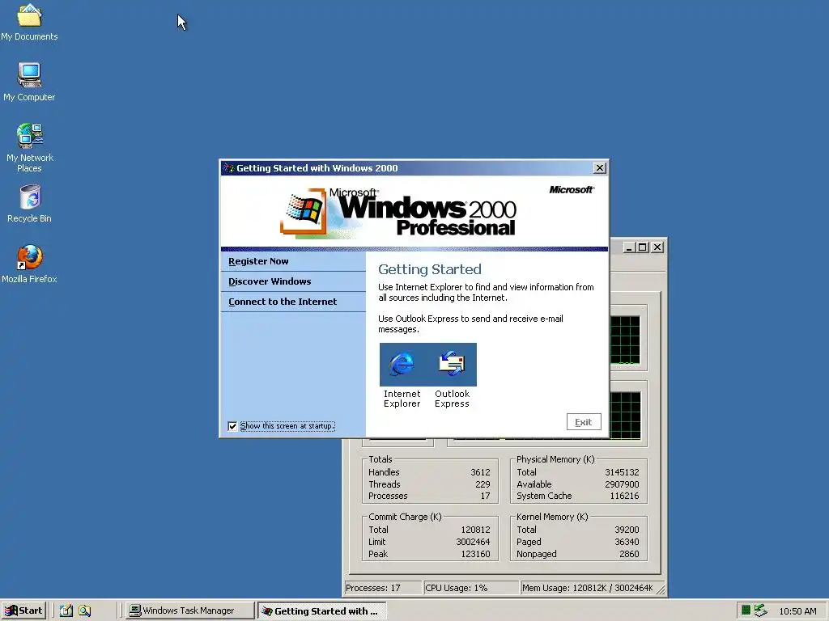Click memory usage history graph in Task Manager

coord(626,416)
